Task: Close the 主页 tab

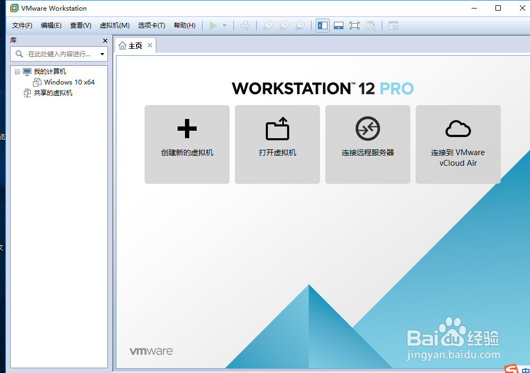Action: [x=150, y=45]
